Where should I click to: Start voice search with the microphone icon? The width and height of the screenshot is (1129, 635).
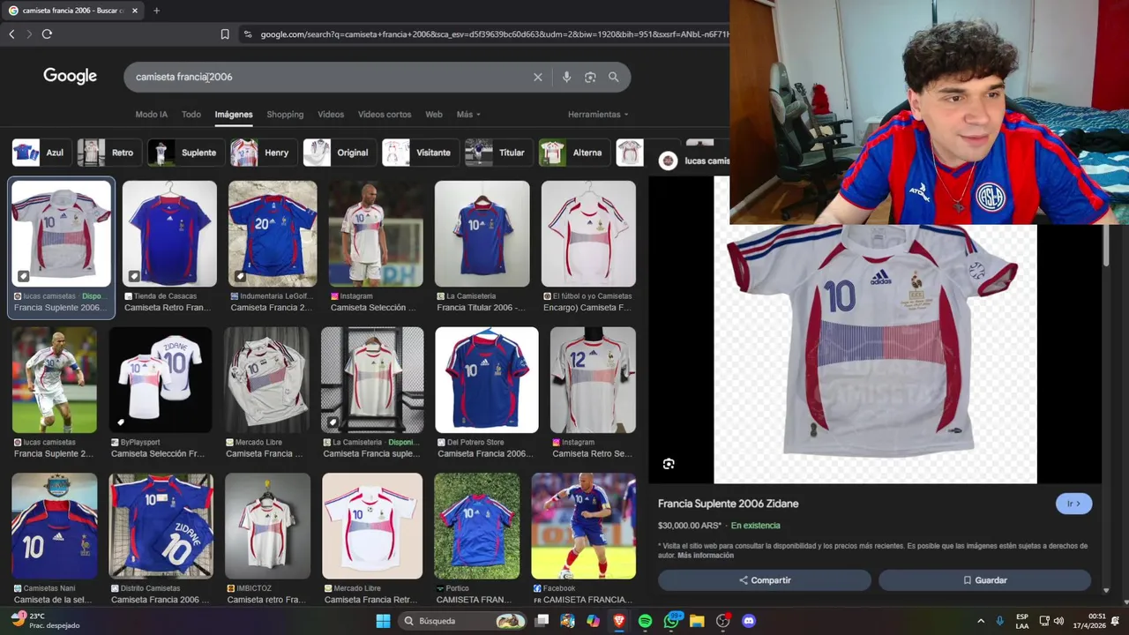click(566, 77)
